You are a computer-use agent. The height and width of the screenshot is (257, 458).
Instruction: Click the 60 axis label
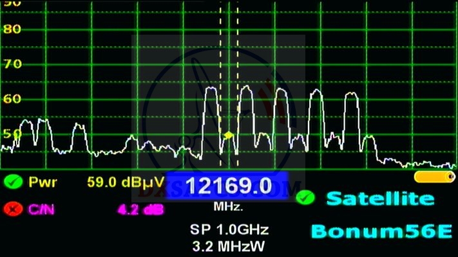pos(12,99)
